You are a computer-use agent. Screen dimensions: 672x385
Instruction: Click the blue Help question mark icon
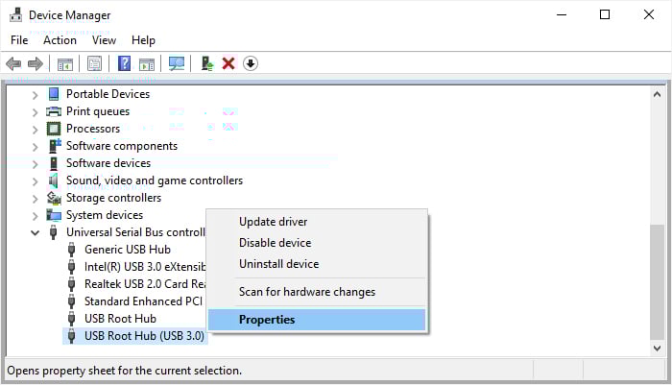[124, 63]
